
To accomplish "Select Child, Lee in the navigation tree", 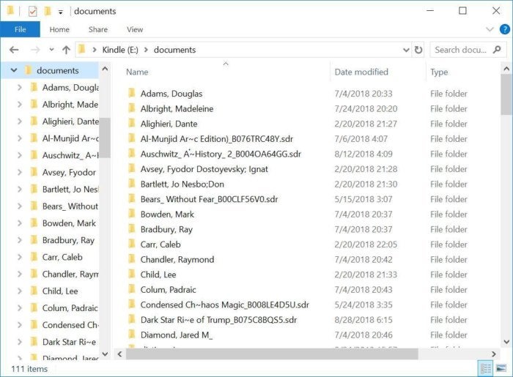I will click(60, 291).
